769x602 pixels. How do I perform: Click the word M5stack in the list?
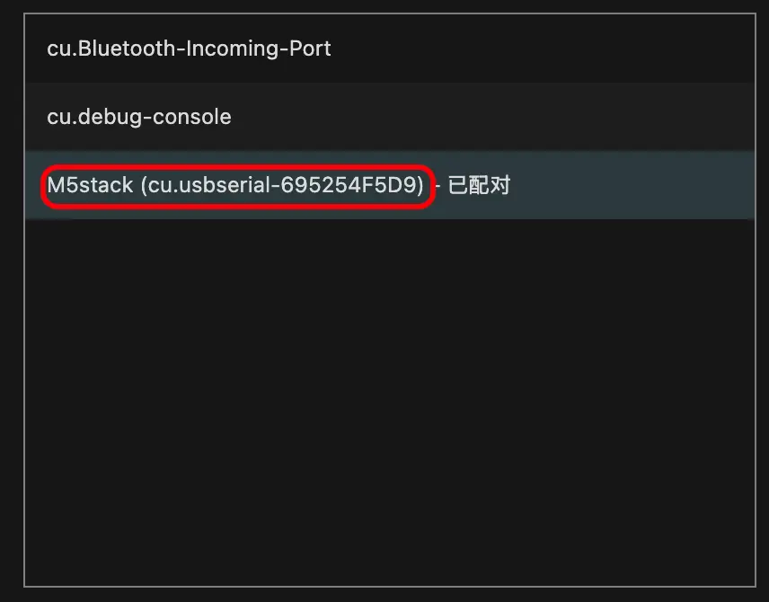coord(90,186)
